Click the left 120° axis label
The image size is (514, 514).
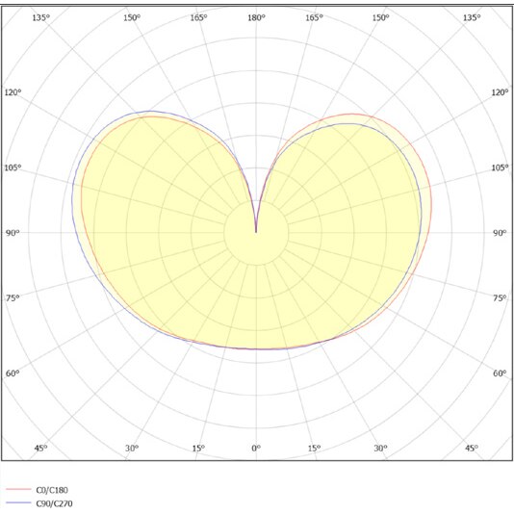[x=13, y=92]
